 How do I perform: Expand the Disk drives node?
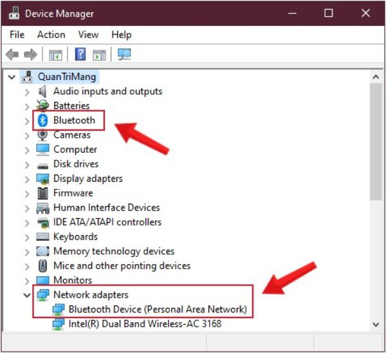27,165
